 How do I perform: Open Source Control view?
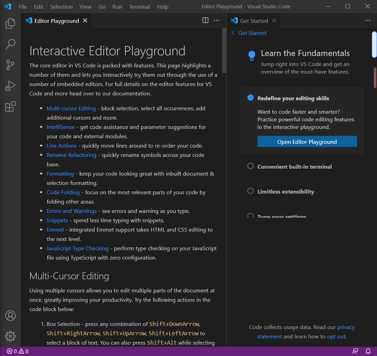10,65
